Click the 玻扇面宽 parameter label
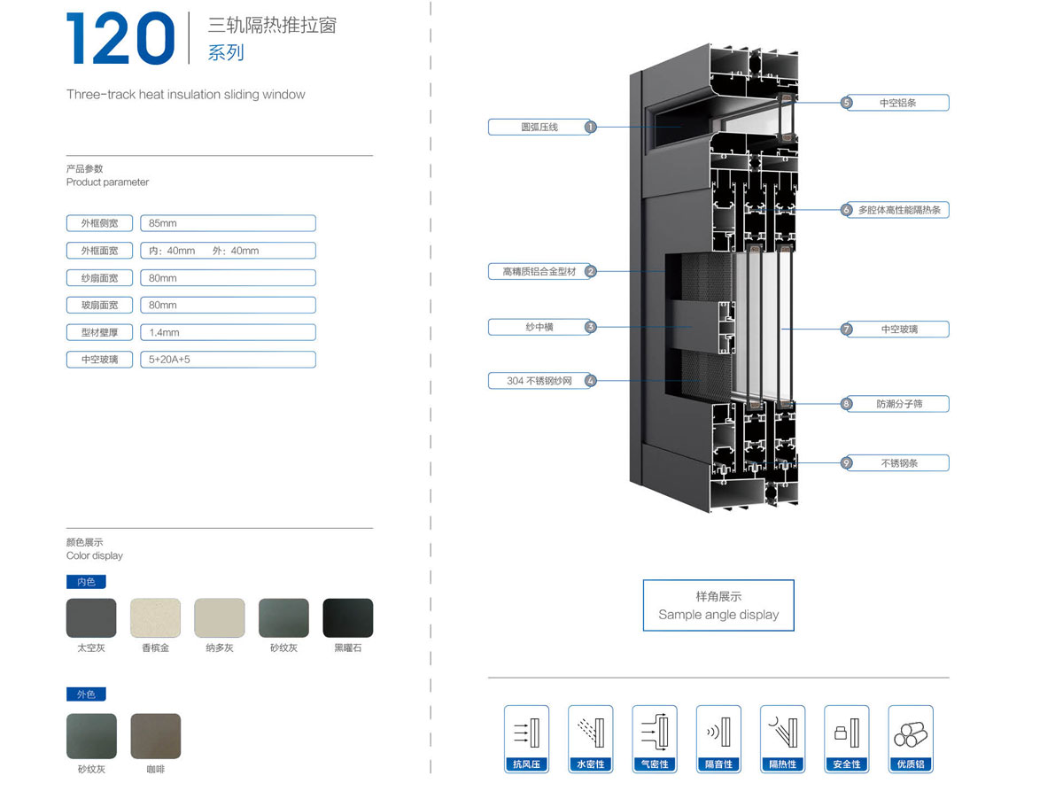This screenshot has height=791, width=1063. tap(99, 305)
